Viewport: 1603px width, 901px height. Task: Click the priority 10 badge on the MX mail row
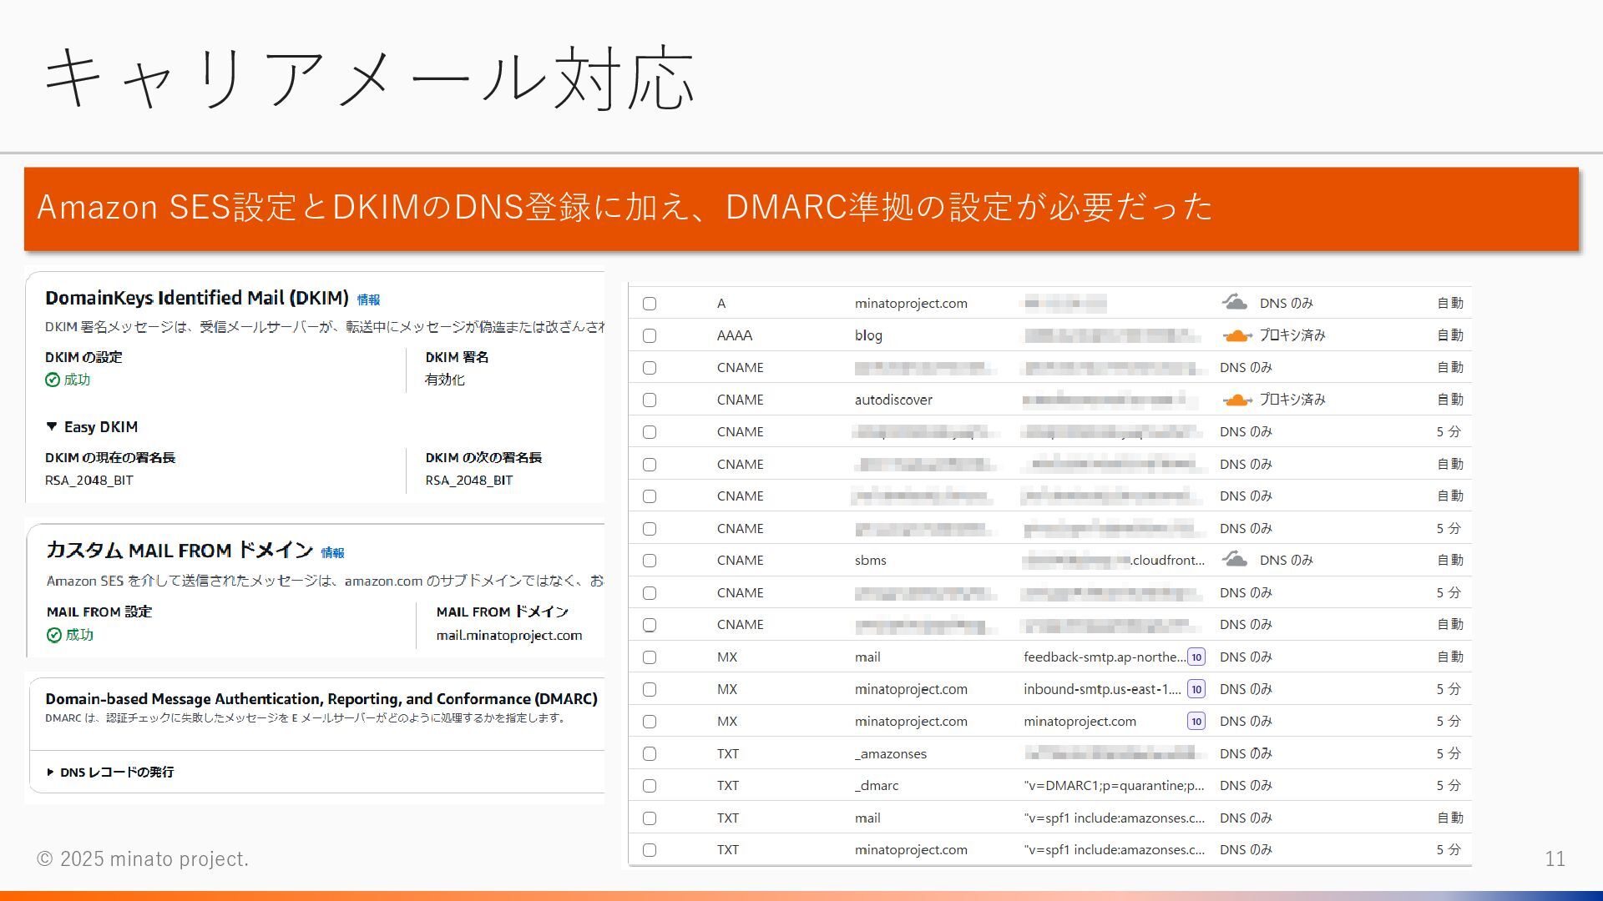1196,657
